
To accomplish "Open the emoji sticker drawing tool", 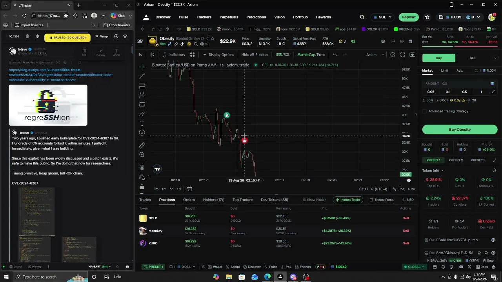I will coord(142,133).
